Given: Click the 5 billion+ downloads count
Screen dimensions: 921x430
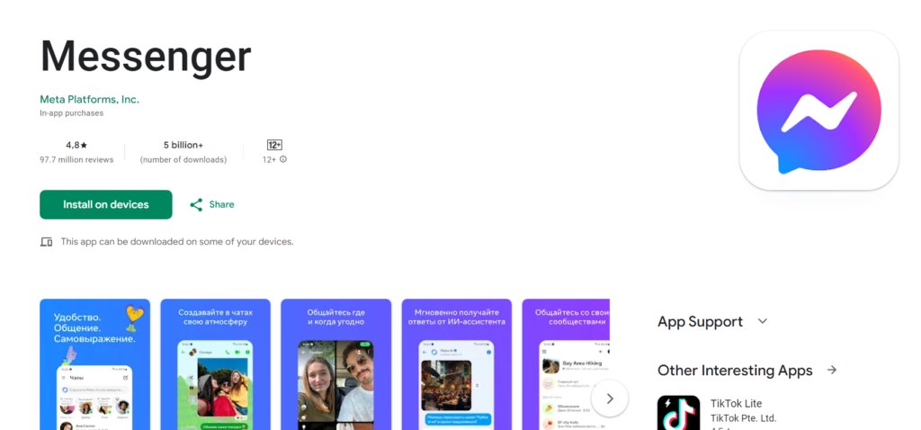Looking at the screenshot, I should tap(183, 145).
